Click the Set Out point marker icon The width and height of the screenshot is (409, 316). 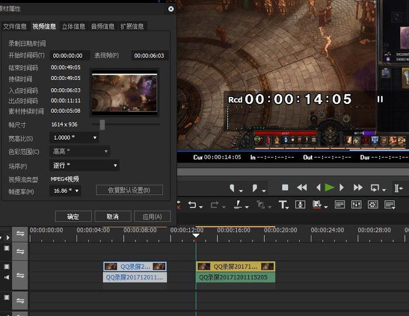point(255,188)
